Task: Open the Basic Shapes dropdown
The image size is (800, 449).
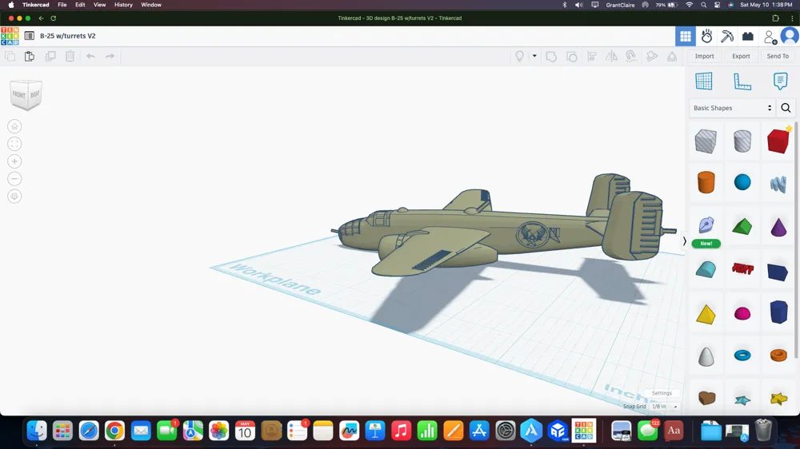Action: [x=732, y=108]
